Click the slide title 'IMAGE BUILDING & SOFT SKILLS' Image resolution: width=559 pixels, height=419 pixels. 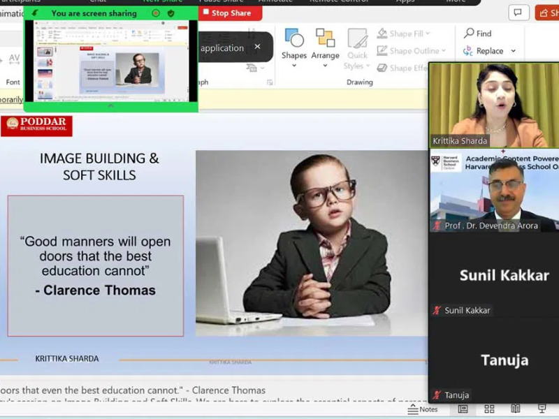(x=99, y=167)
